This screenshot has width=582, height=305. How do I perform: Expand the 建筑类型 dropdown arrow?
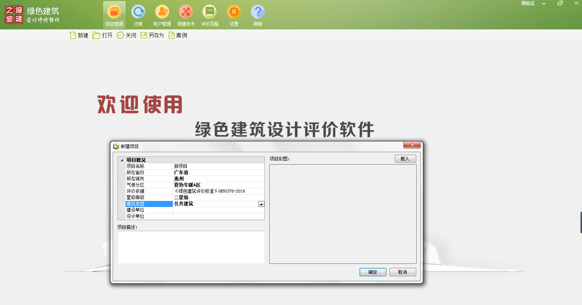pos(261,204)
